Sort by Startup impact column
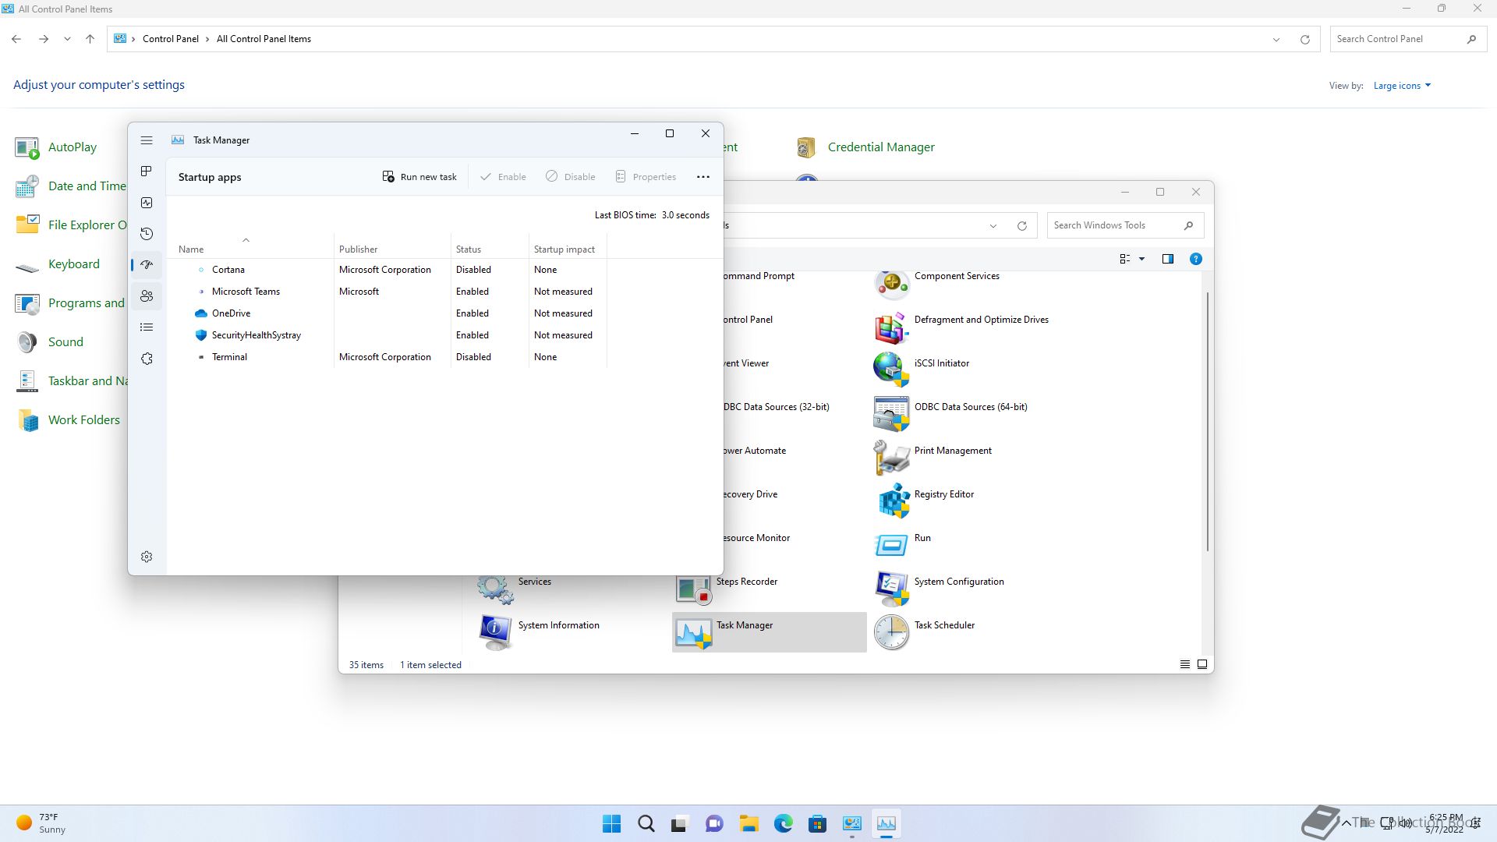 pos(568,249)
